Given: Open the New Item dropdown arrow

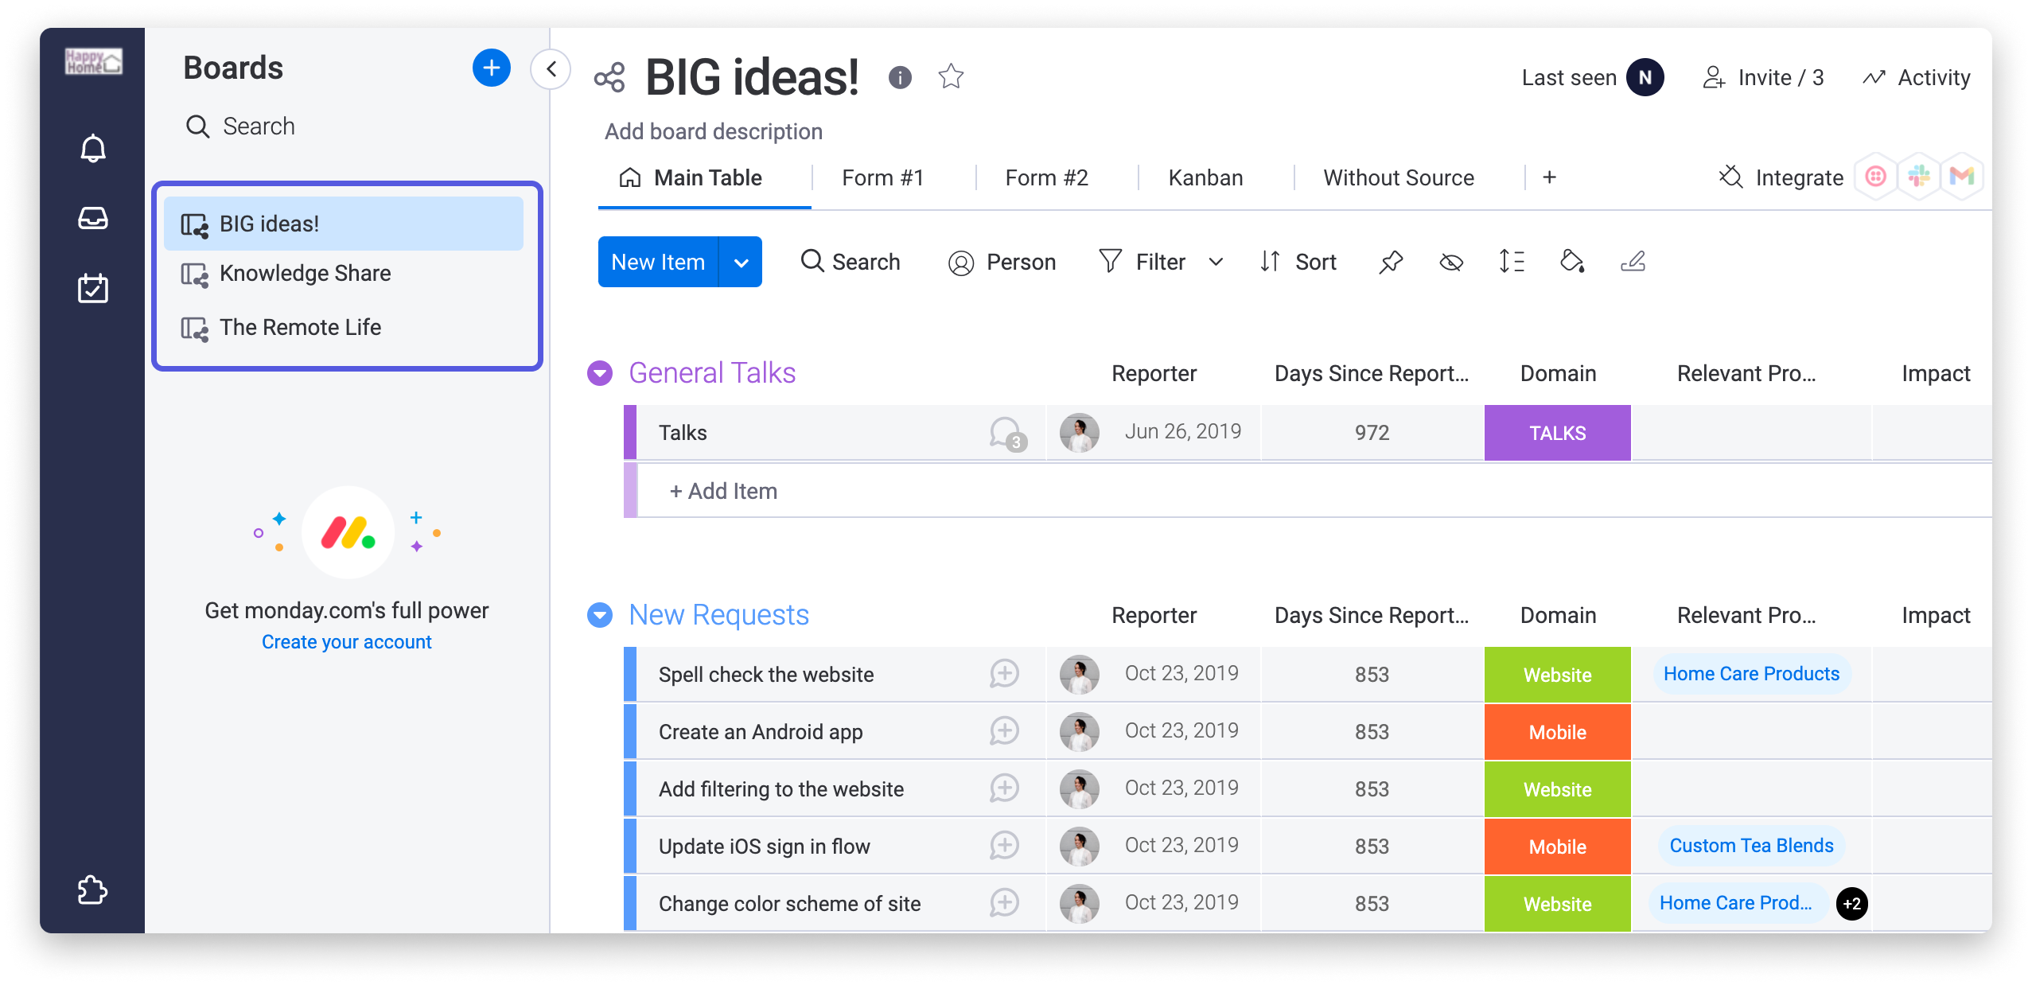Looking at the screenshot, I should pyautogui.click(x=741, y=262).
